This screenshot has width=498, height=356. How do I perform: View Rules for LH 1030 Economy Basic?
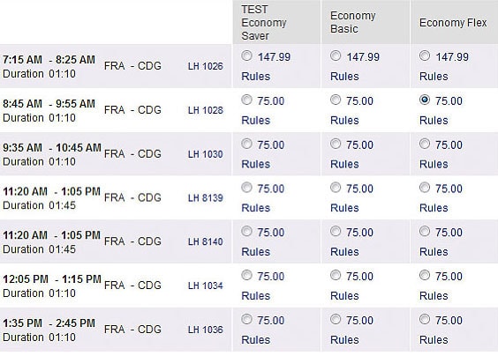[344, 164]
